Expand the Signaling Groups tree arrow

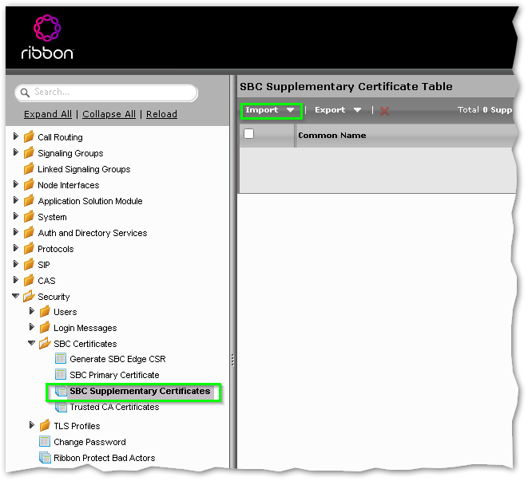tap(15, 152)
